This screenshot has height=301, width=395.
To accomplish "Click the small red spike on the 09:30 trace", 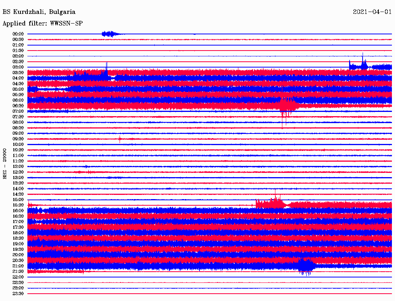I will tap(120, 139).
